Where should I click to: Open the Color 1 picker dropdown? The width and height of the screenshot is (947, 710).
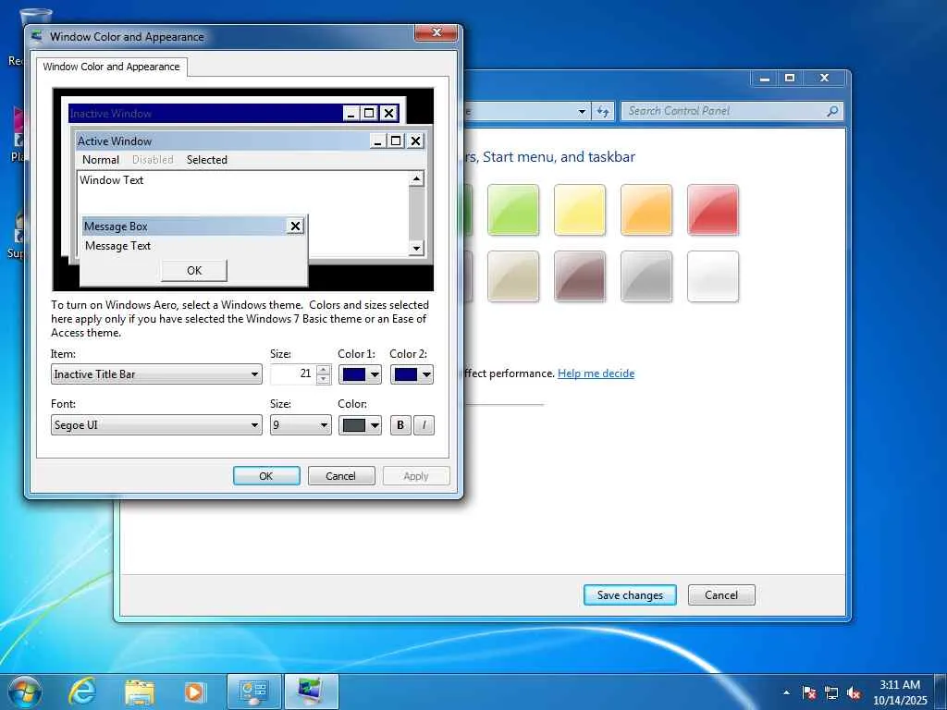(x=360, y=374)
